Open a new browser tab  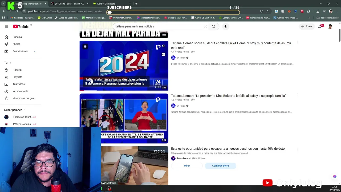click(136, 3)
